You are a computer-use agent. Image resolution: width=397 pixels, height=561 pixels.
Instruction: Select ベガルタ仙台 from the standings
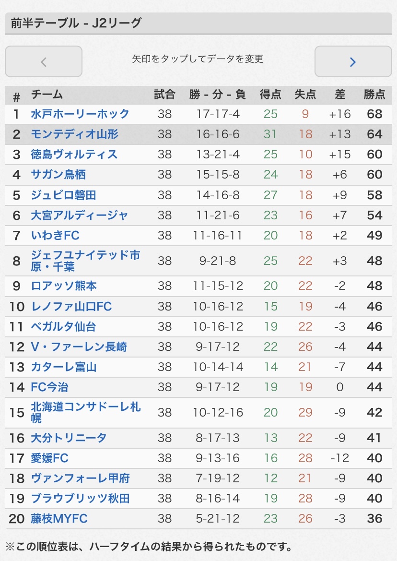(x=64, y=327)
